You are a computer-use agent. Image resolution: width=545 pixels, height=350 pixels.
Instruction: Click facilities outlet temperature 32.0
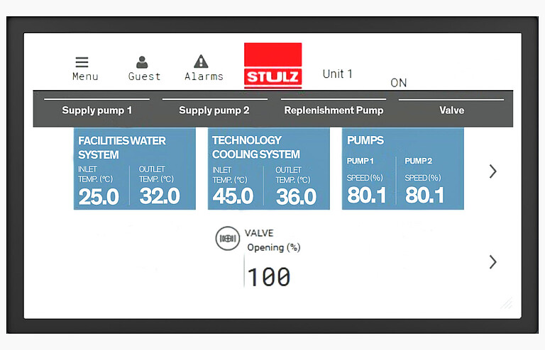pyautogui.click(x=160, y=196)
